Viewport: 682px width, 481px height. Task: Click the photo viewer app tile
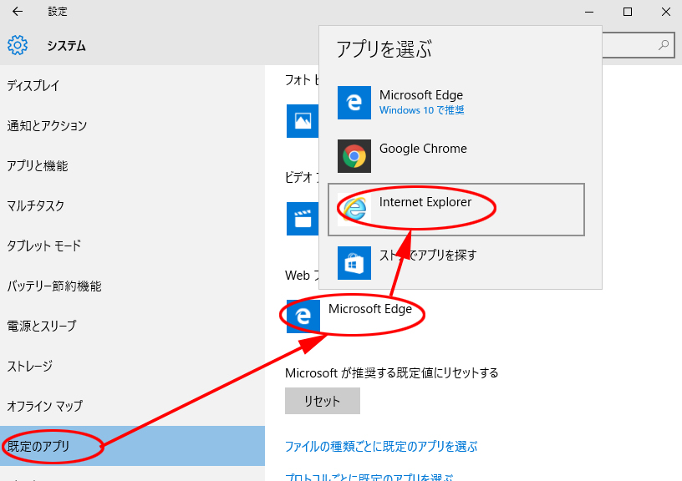point(303,121)
